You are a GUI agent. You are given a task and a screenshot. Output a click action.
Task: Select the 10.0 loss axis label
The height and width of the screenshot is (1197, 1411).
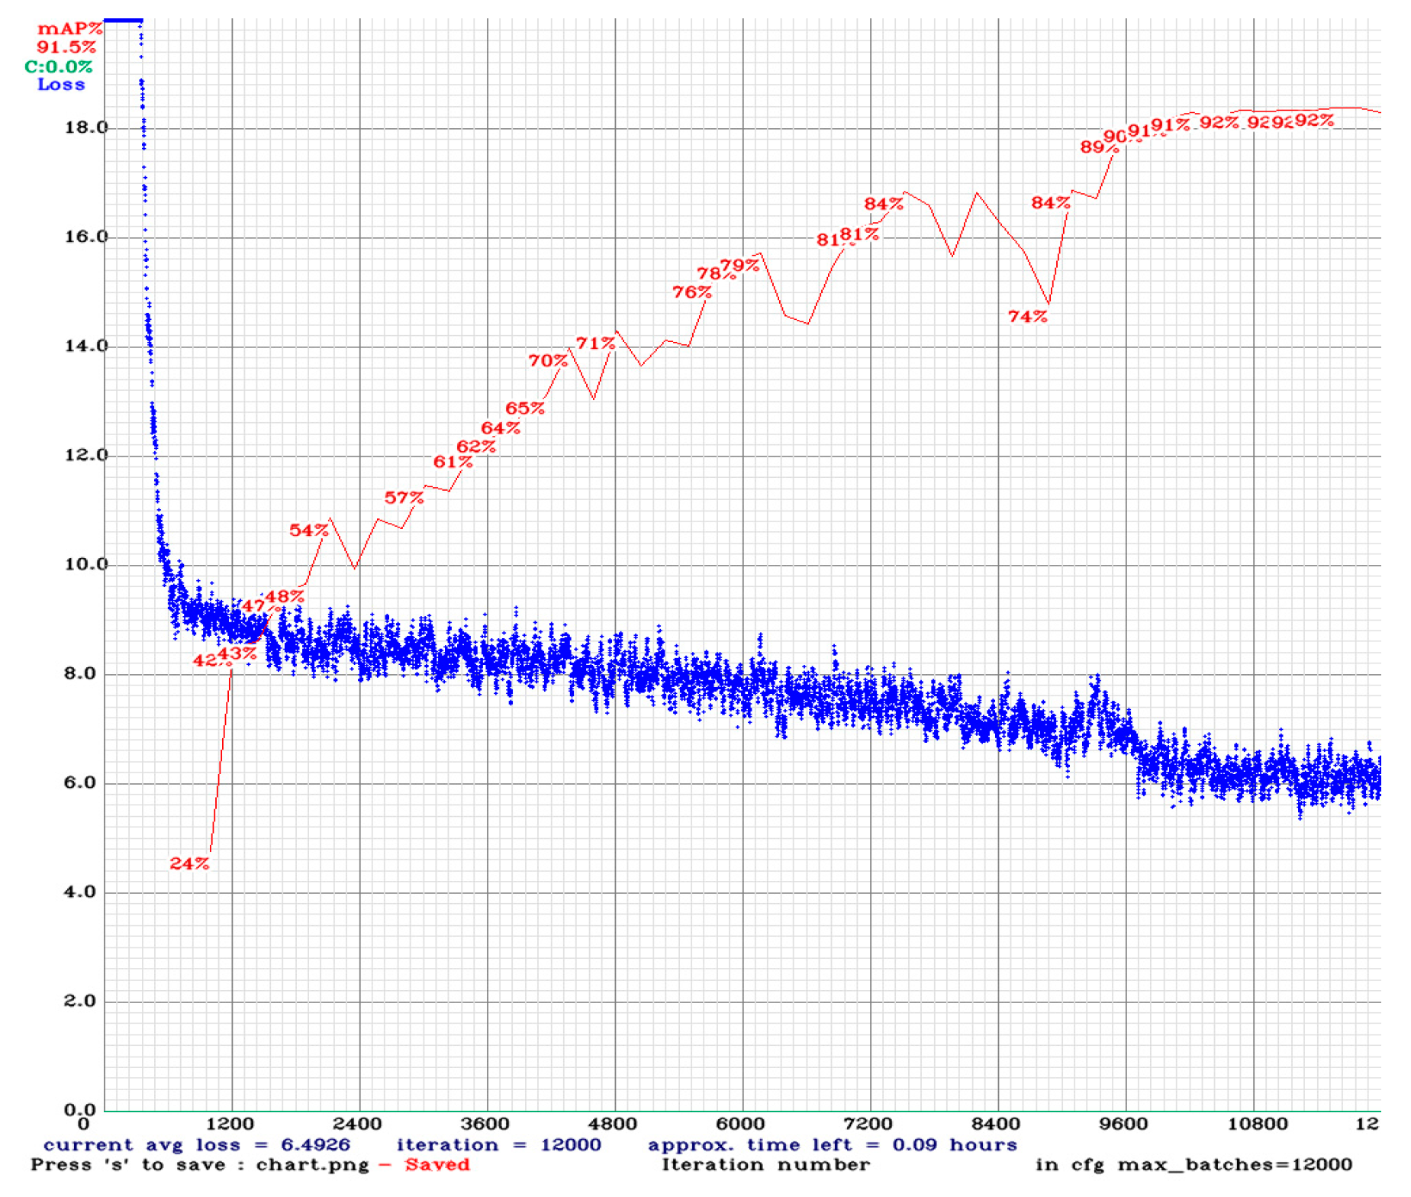tap(85, 564)
